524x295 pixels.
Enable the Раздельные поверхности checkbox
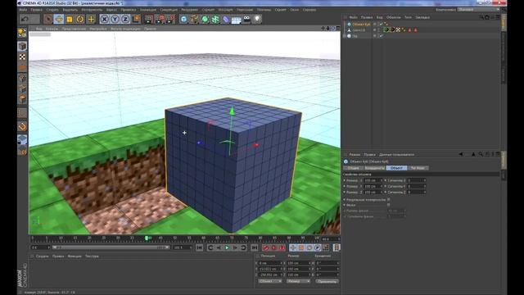click(x=388, y=199)
